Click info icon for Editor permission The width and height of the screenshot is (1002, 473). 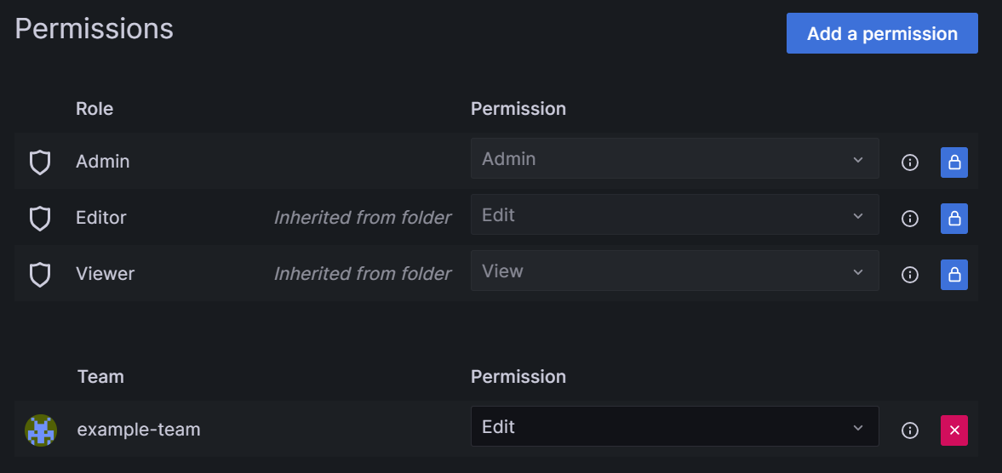(910, 219)
